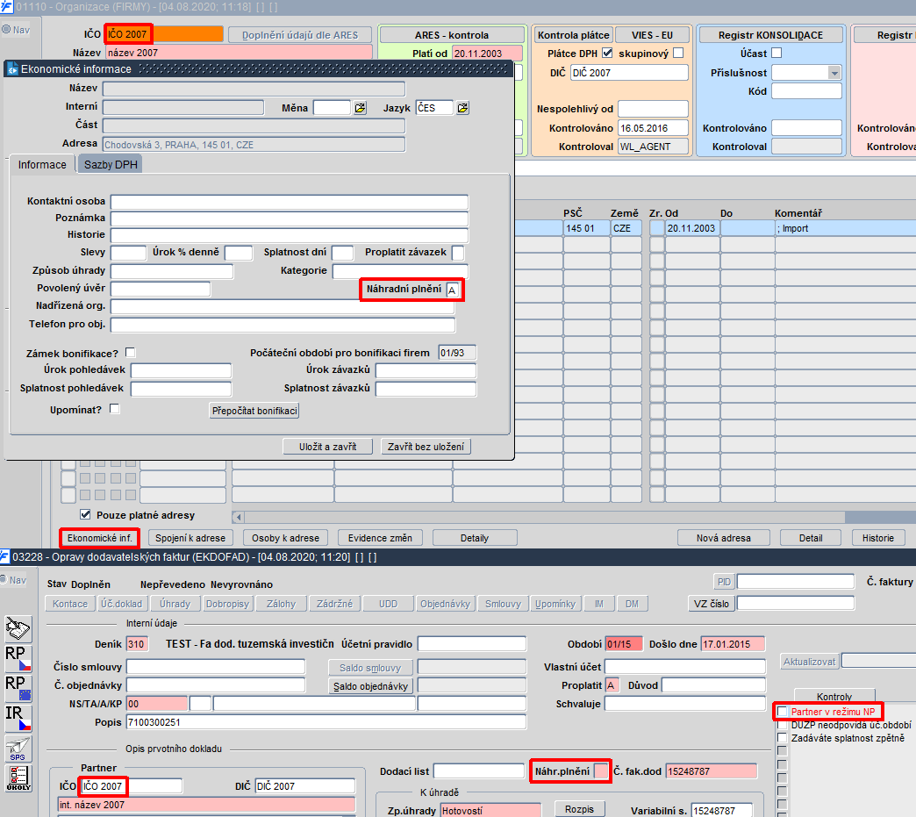
Task: Open the Úhrady button
Action: click(x=175, y=604)
